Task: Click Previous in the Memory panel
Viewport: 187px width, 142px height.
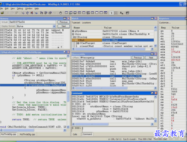Action: (x=63, y=22)
